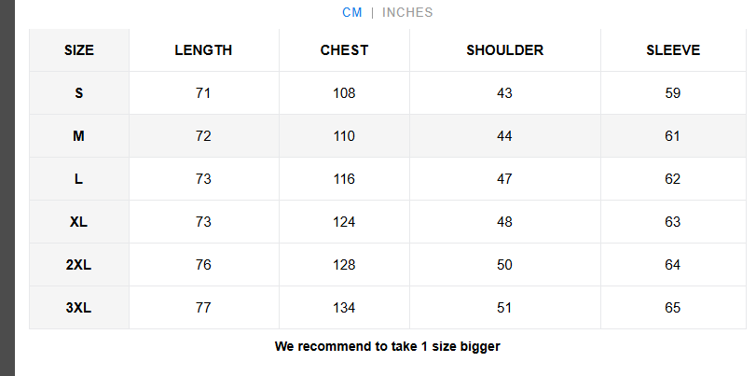
Task: Switch size chart units to CM
Action: click(x=351, y=12)
